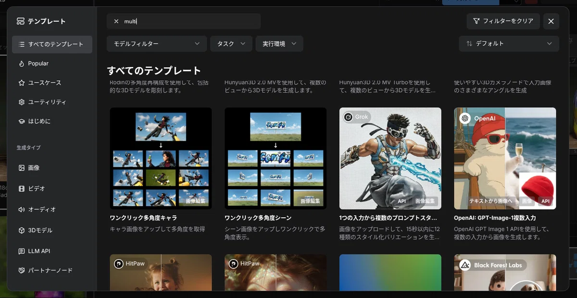Clear the search text with the X icon
Screen dimensions: 577x298
116,21
